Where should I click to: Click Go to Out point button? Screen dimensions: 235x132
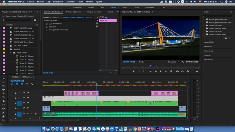click(171, 71)
